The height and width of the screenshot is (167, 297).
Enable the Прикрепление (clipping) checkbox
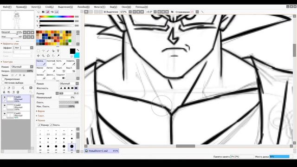tap(3, 79)
